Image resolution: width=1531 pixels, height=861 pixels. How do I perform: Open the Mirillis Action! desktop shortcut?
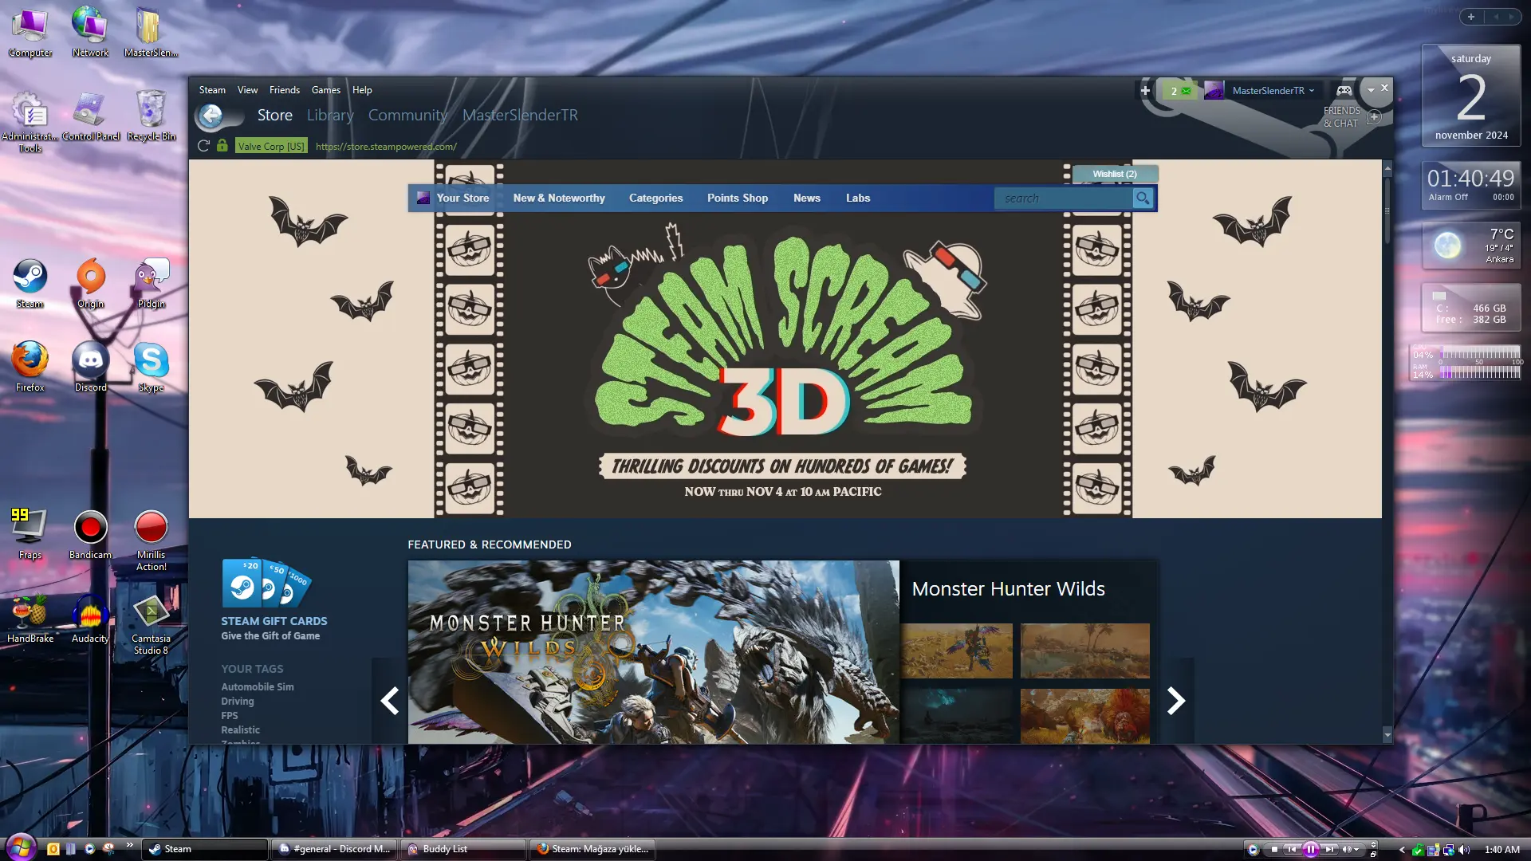(x=152, y=541)
